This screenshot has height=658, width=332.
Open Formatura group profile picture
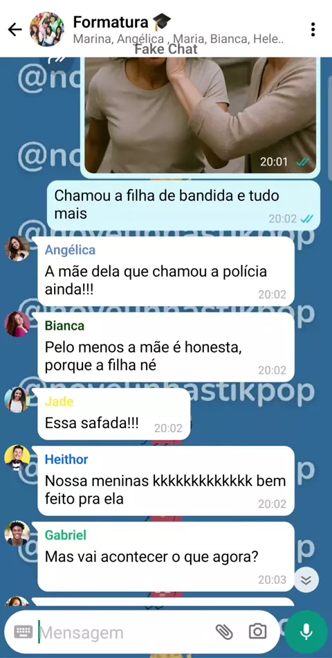click(x=47, y=29)
